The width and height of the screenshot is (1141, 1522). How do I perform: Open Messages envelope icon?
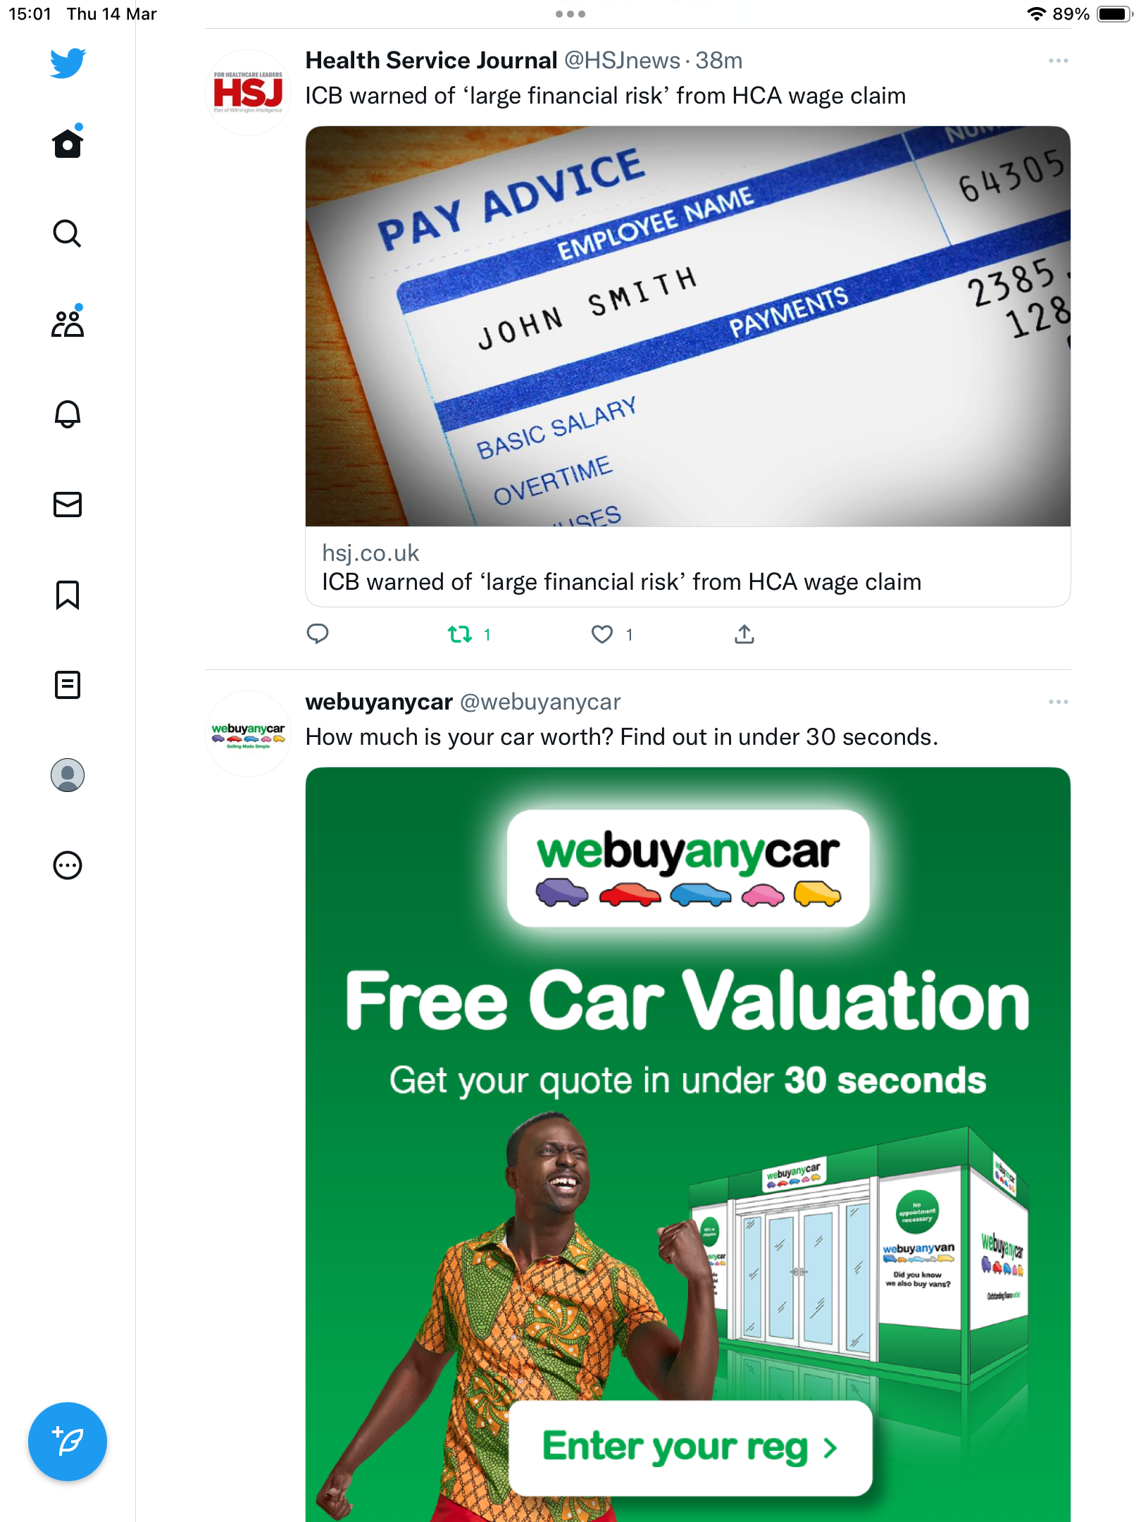tap(68, 505)
